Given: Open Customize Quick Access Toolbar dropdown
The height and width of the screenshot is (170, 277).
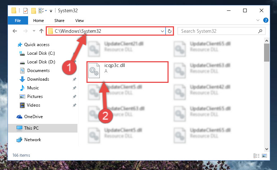Looking at the screenshot, I should pos(51,11).
